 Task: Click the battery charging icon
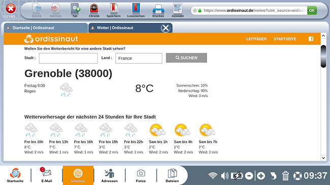coord(237,175)
